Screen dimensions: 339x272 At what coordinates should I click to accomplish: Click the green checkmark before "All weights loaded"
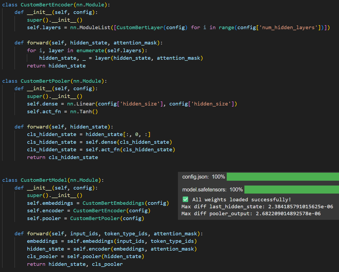pos(186,199)
